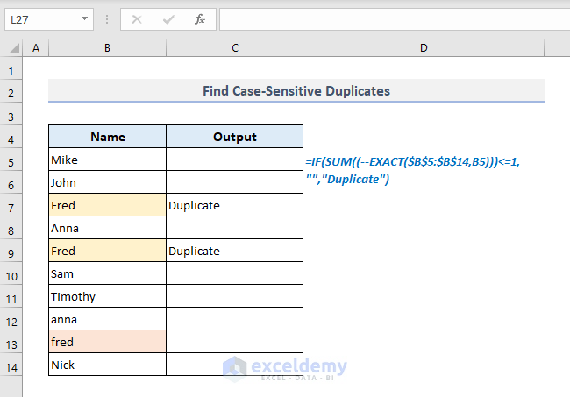Click the Select All corner triangle
This screenshot has width=570, height=397.
[12, 48]
